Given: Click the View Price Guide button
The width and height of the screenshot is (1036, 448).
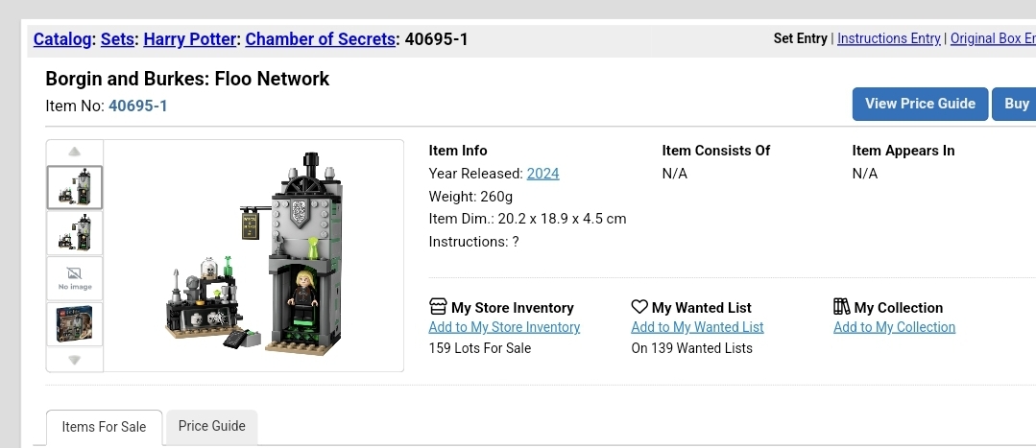Looking at the screenshot, I should tap(920, 104).
